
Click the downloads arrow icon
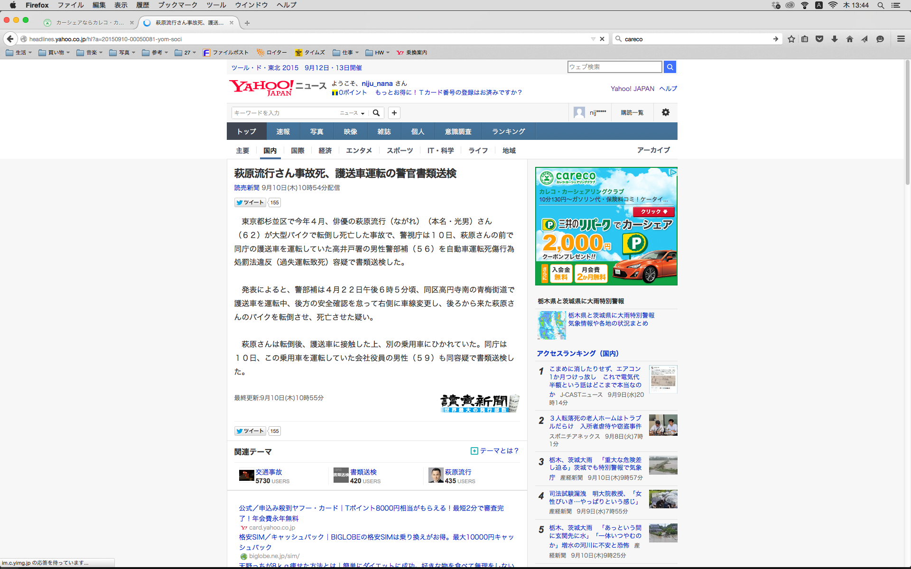pyautogui.click(x=835, y=39)
